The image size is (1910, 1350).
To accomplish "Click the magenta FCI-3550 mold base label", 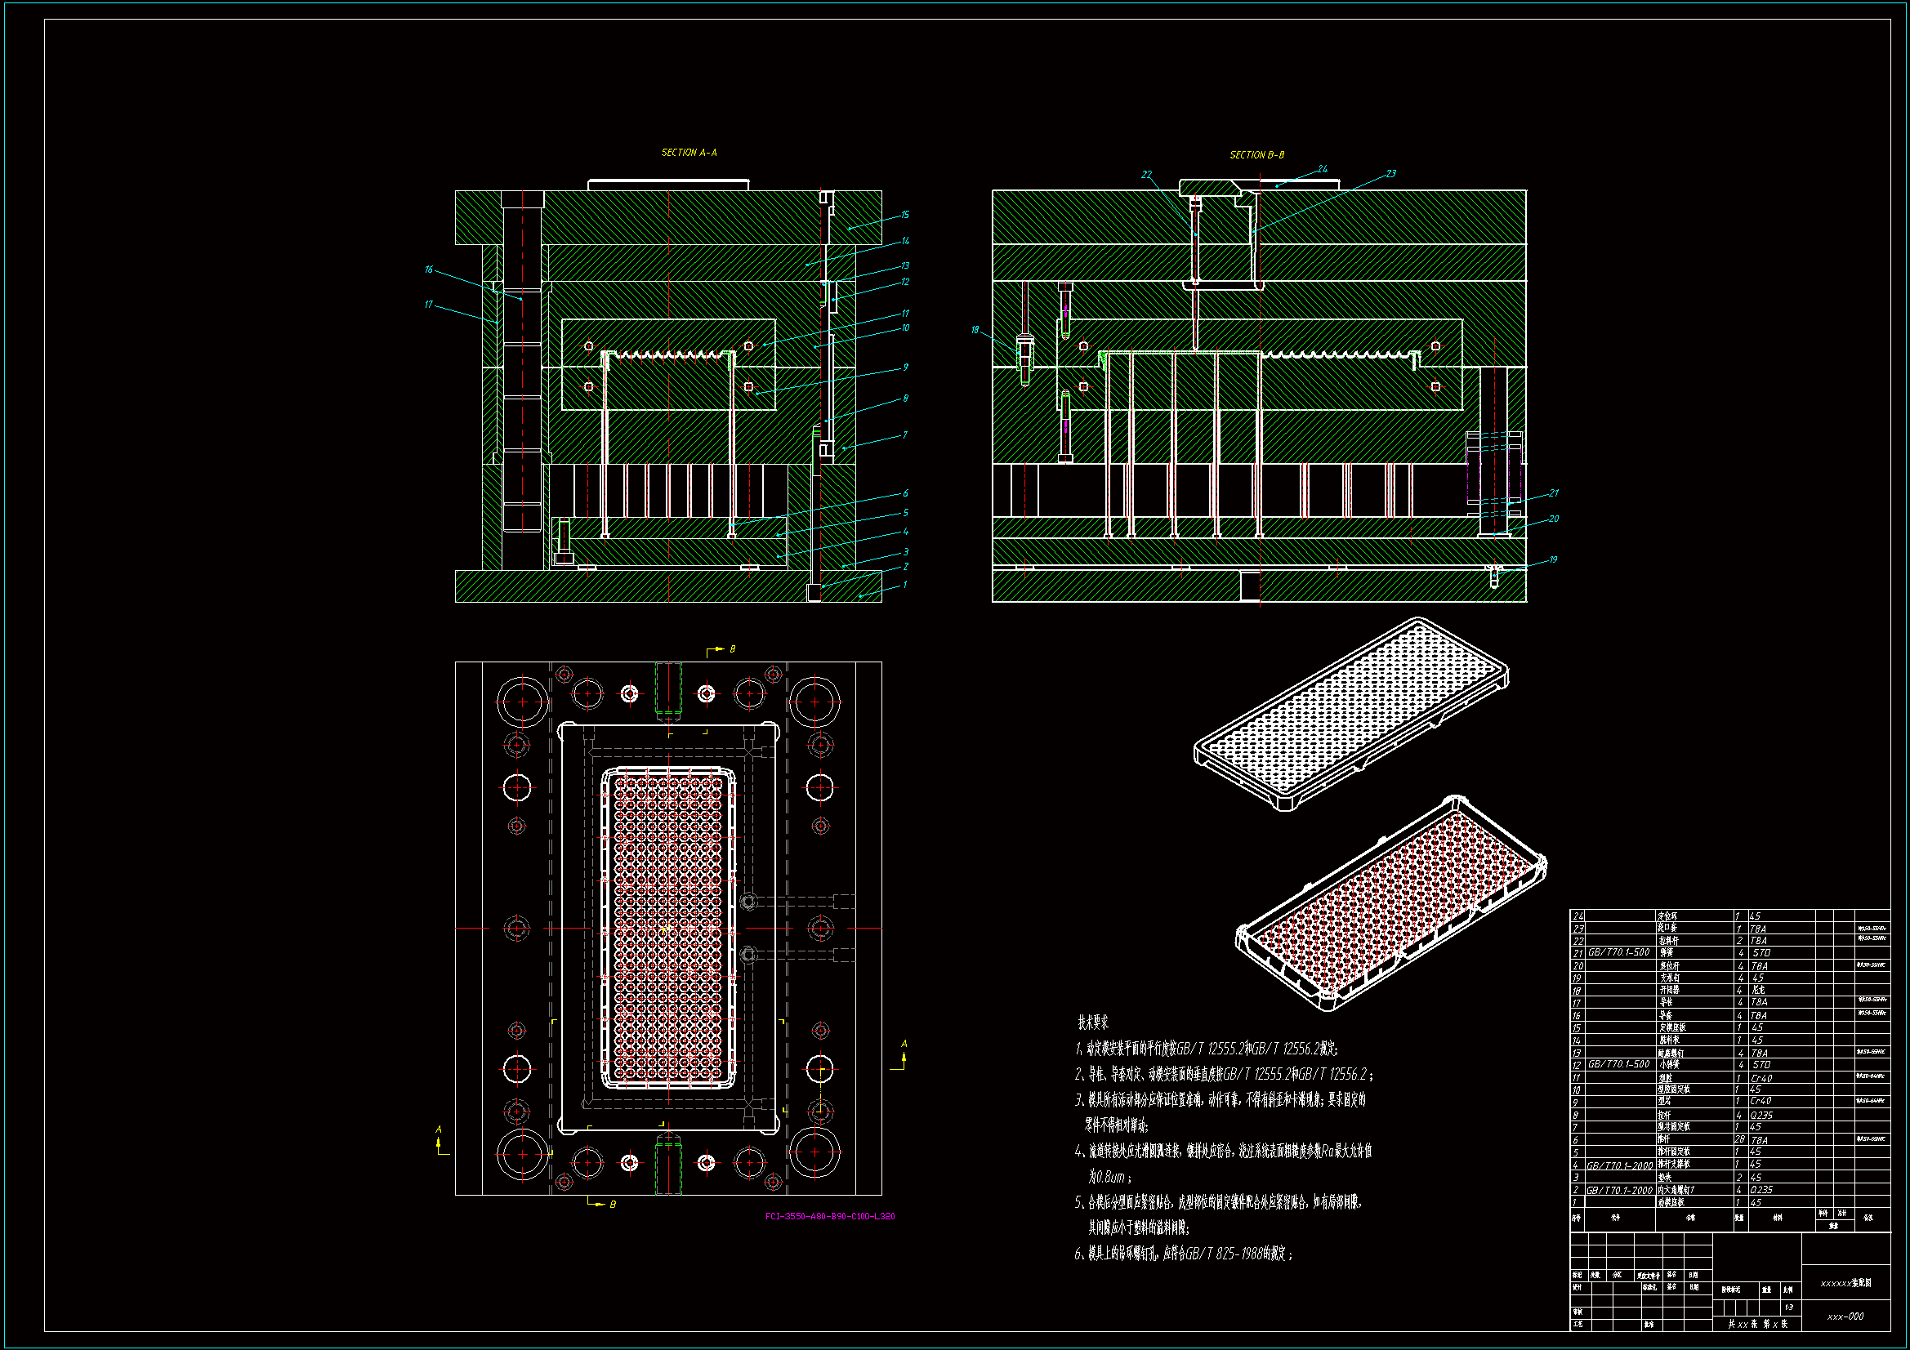I will (x=829, y=1216).
